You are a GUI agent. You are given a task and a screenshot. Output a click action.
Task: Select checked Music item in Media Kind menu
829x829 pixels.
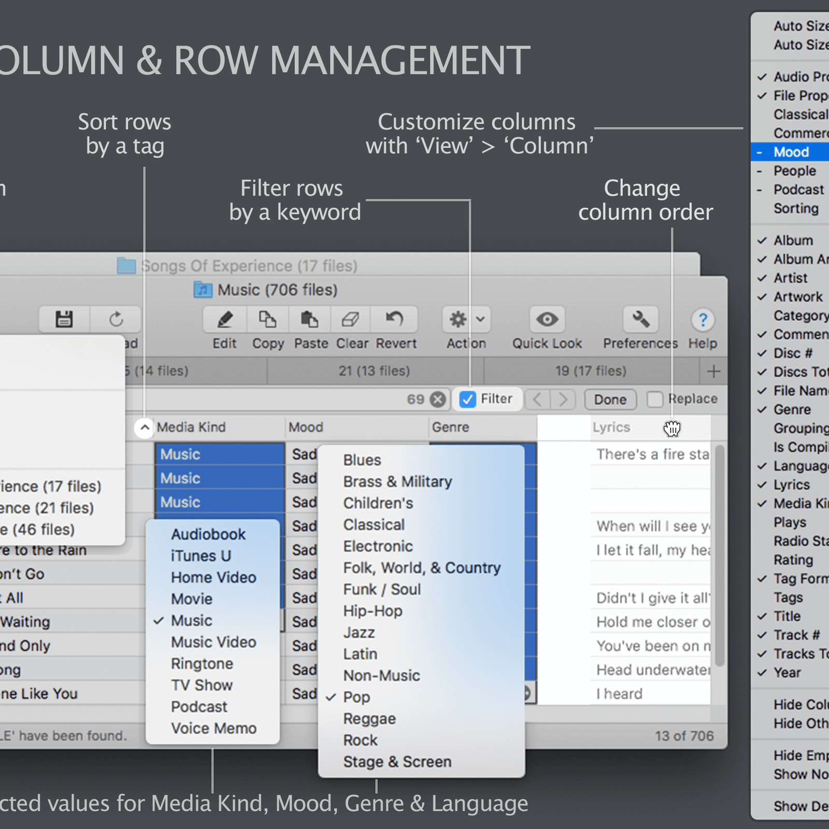[212, 621]
